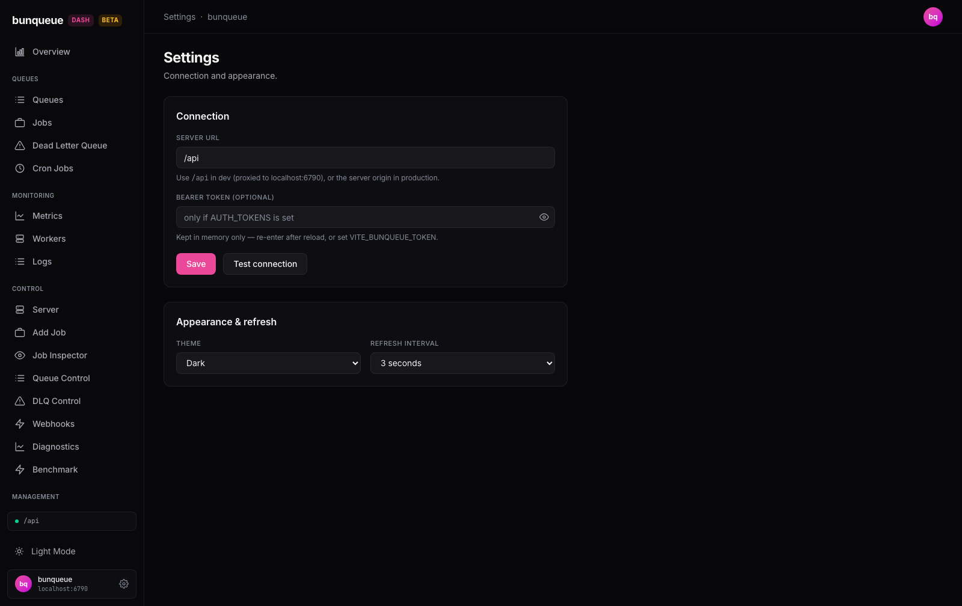Image resolution: width=962 pixels, height=606 pixels.
Task: Click the Add Job briefcase icon
Action: point(20,332)
